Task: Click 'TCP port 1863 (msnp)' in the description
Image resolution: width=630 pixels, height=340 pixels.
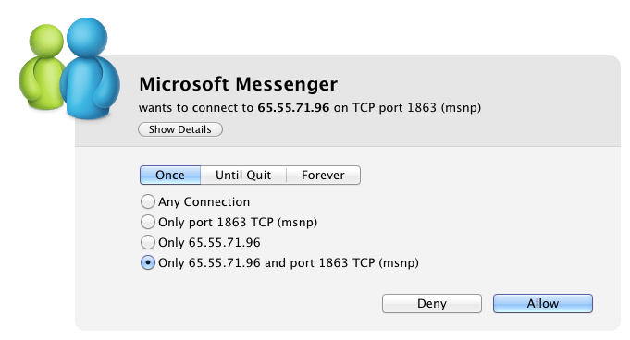Action: click(x=416, y=108)
